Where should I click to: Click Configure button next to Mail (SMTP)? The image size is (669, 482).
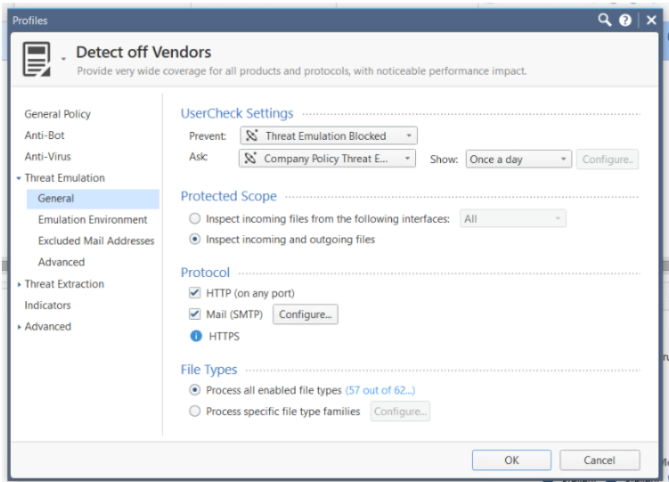306,315
